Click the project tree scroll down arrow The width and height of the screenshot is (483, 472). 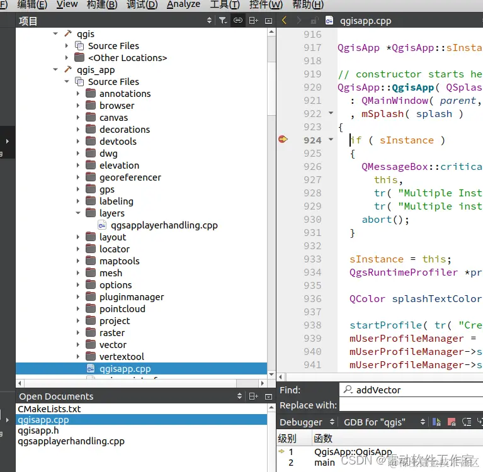tap(271, 374)
